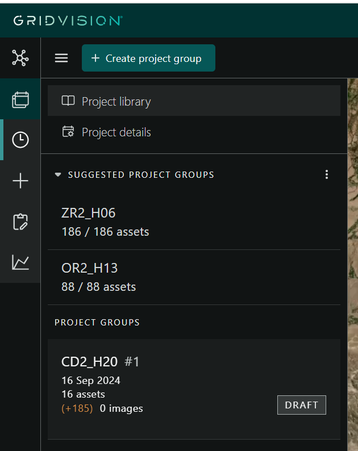
Task: Open the line chart analytics icon
Action: click(20, 262)
